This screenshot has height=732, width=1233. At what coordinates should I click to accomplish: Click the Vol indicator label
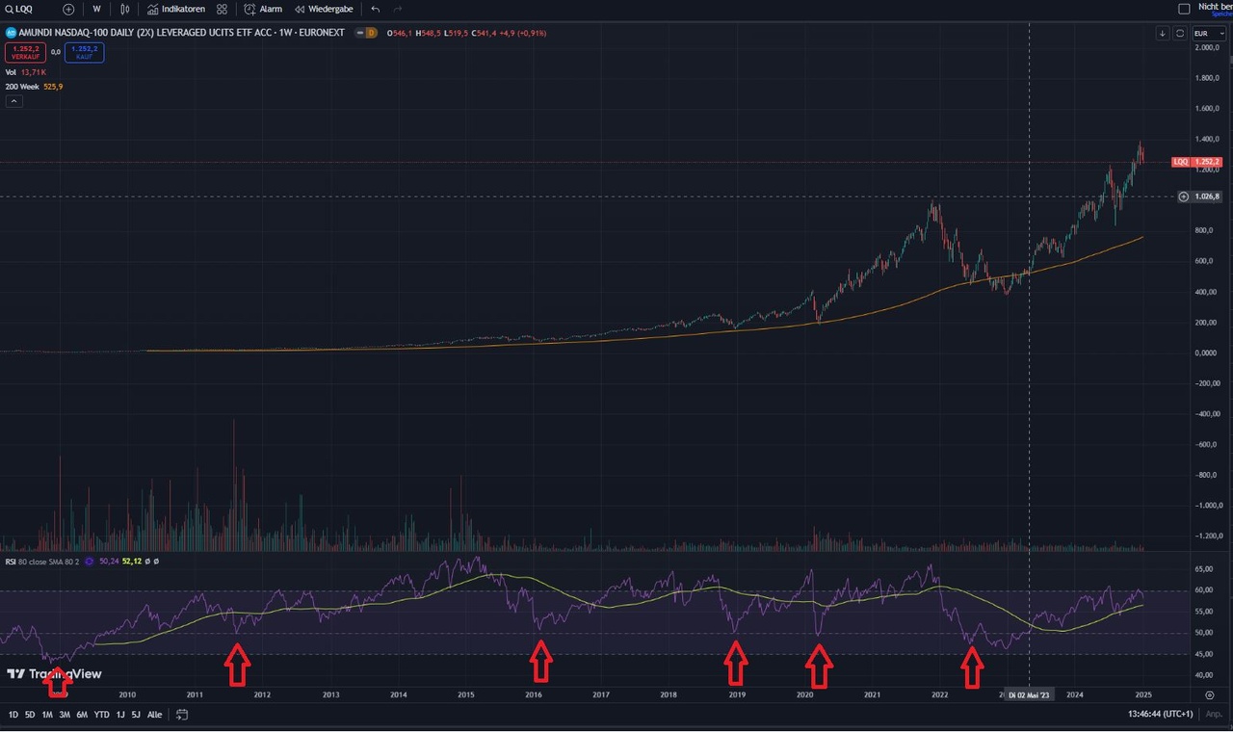pos(11,72)
